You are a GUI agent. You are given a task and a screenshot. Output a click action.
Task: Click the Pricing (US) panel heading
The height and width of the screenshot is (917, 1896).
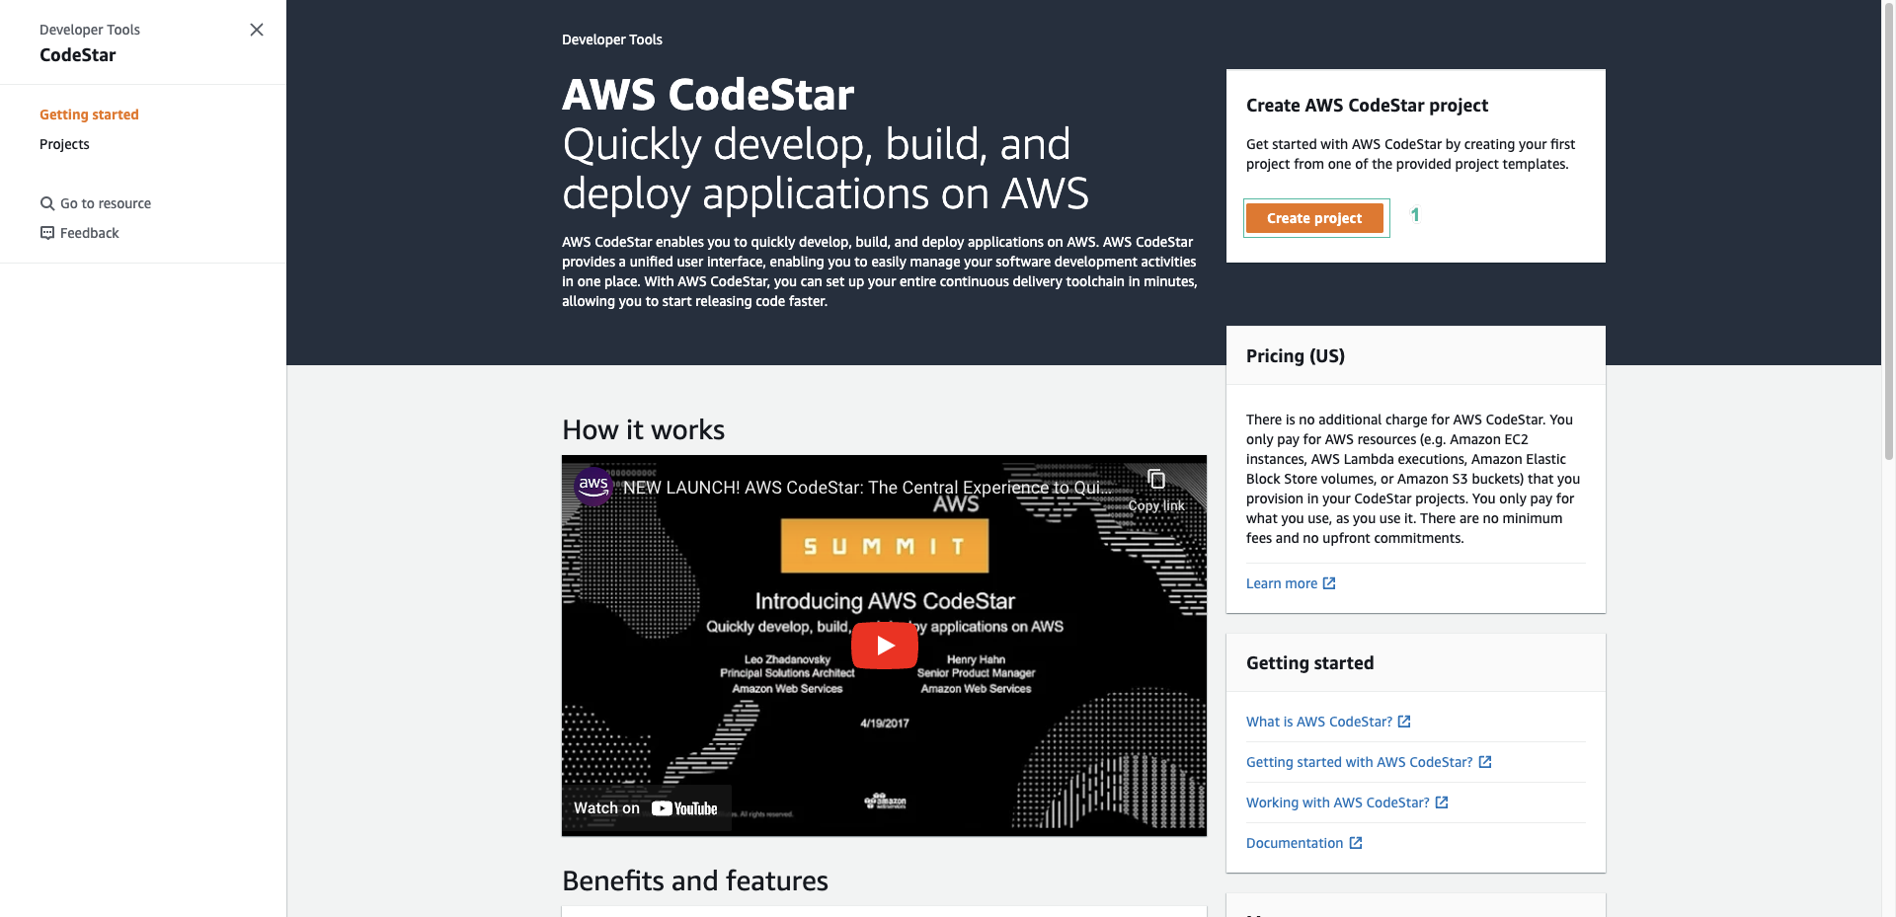coord(1296,356)
